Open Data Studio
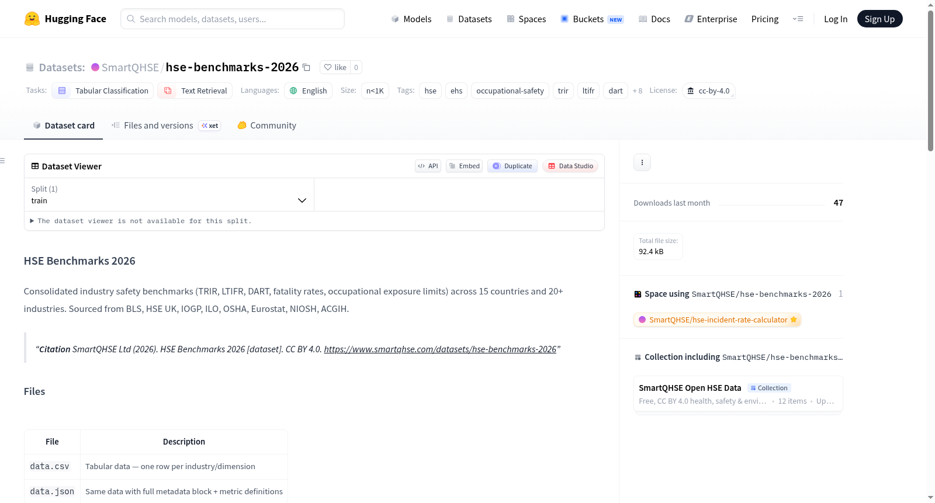935x503 pixels. click(x=570, y=166)
